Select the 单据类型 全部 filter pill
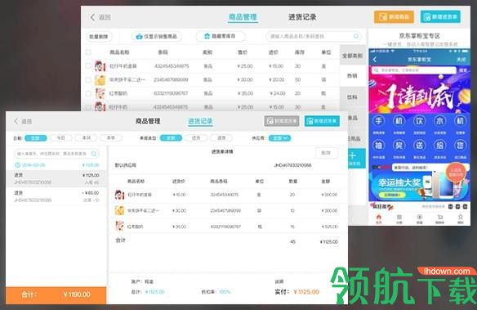477x310 pixels. click(171, 138)
